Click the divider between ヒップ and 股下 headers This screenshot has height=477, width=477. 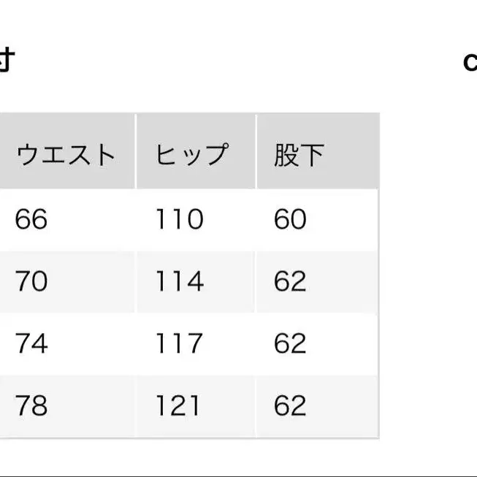coord(256,152)
